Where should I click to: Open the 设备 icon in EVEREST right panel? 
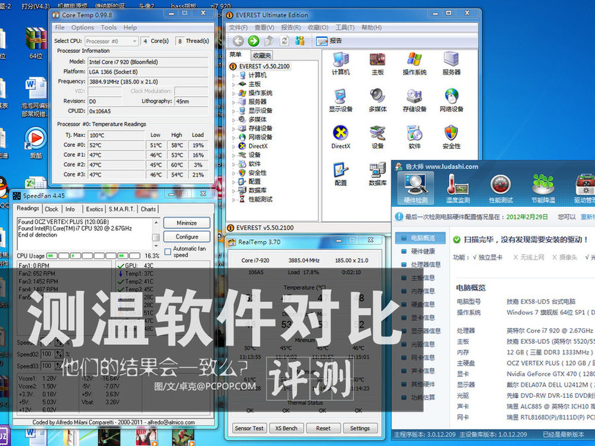click(378, 137)
